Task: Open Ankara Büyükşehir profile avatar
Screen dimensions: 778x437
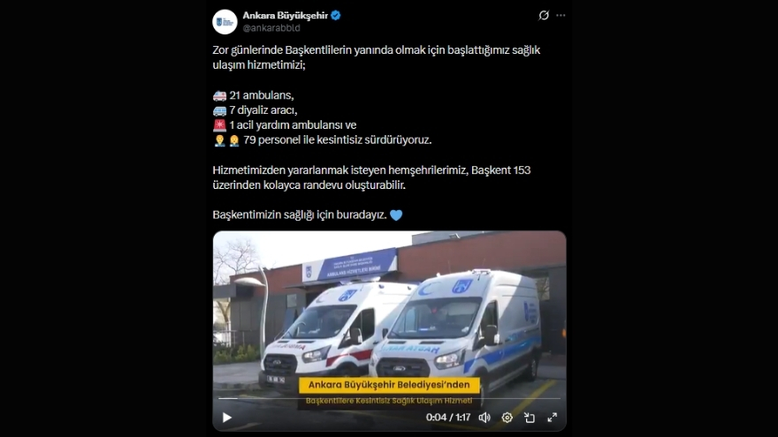Action: [x=225, y=22]
